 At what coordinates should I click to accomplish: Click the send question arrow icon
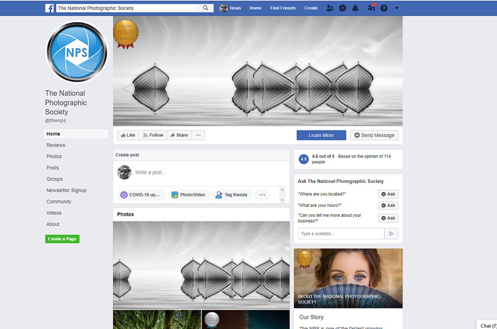pyautogui.click(x=391, y=234)
